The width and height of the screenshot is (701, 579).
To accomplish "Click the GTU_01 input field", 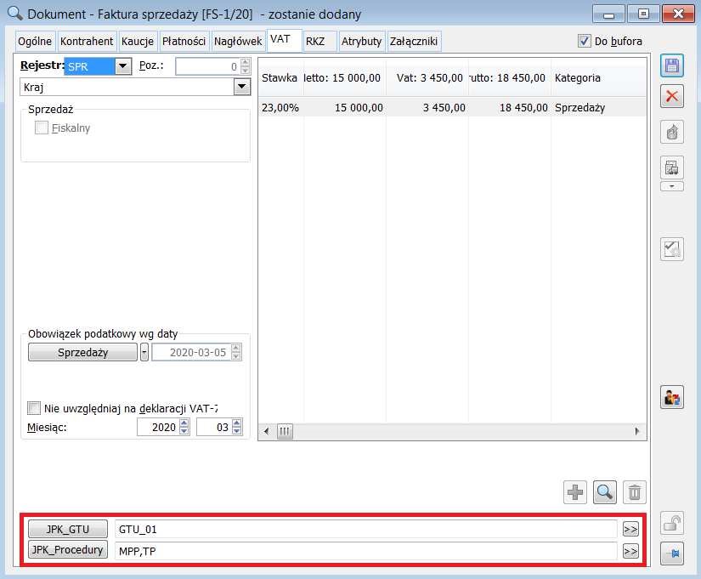I will (x=366, y=529).
